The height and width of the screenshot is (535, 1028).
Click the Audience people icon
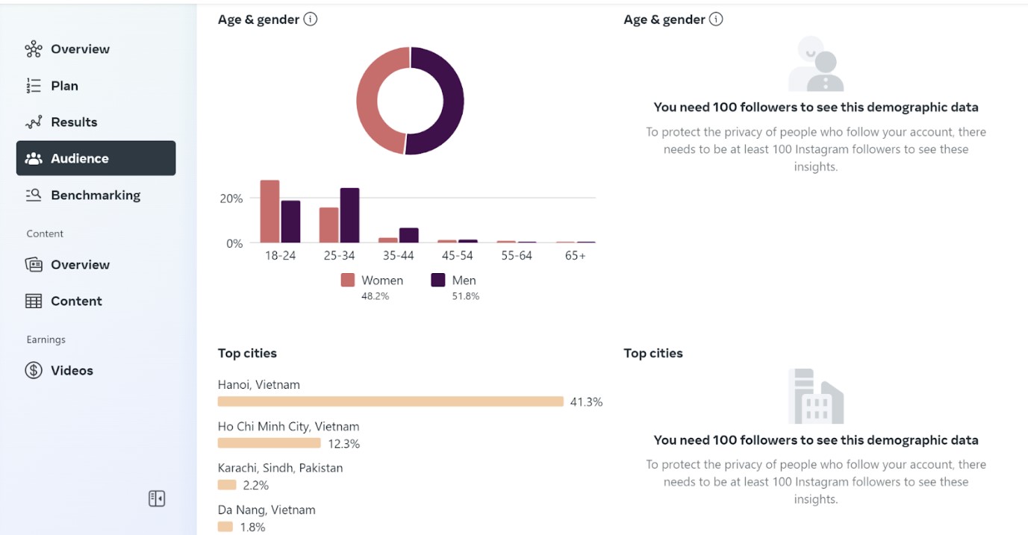(34, 158)
